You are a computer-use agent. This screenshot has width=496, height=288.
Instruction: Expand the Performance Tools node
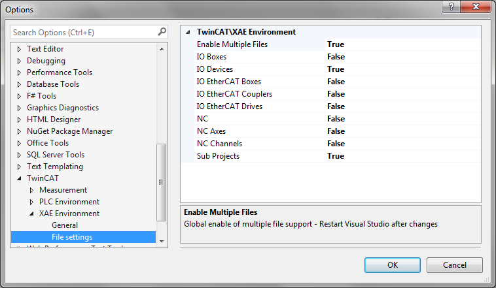[19, 72]
